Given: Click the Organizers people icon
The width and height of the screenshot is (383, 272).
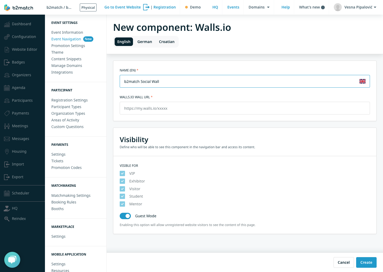Looking at the screenshot, I should 7,75.
